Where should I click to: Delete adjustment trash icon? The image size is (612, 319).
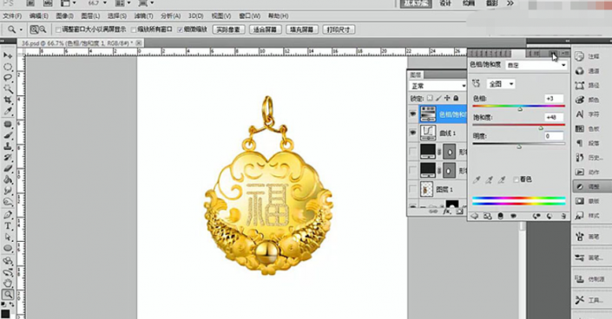tap(564, 216)
